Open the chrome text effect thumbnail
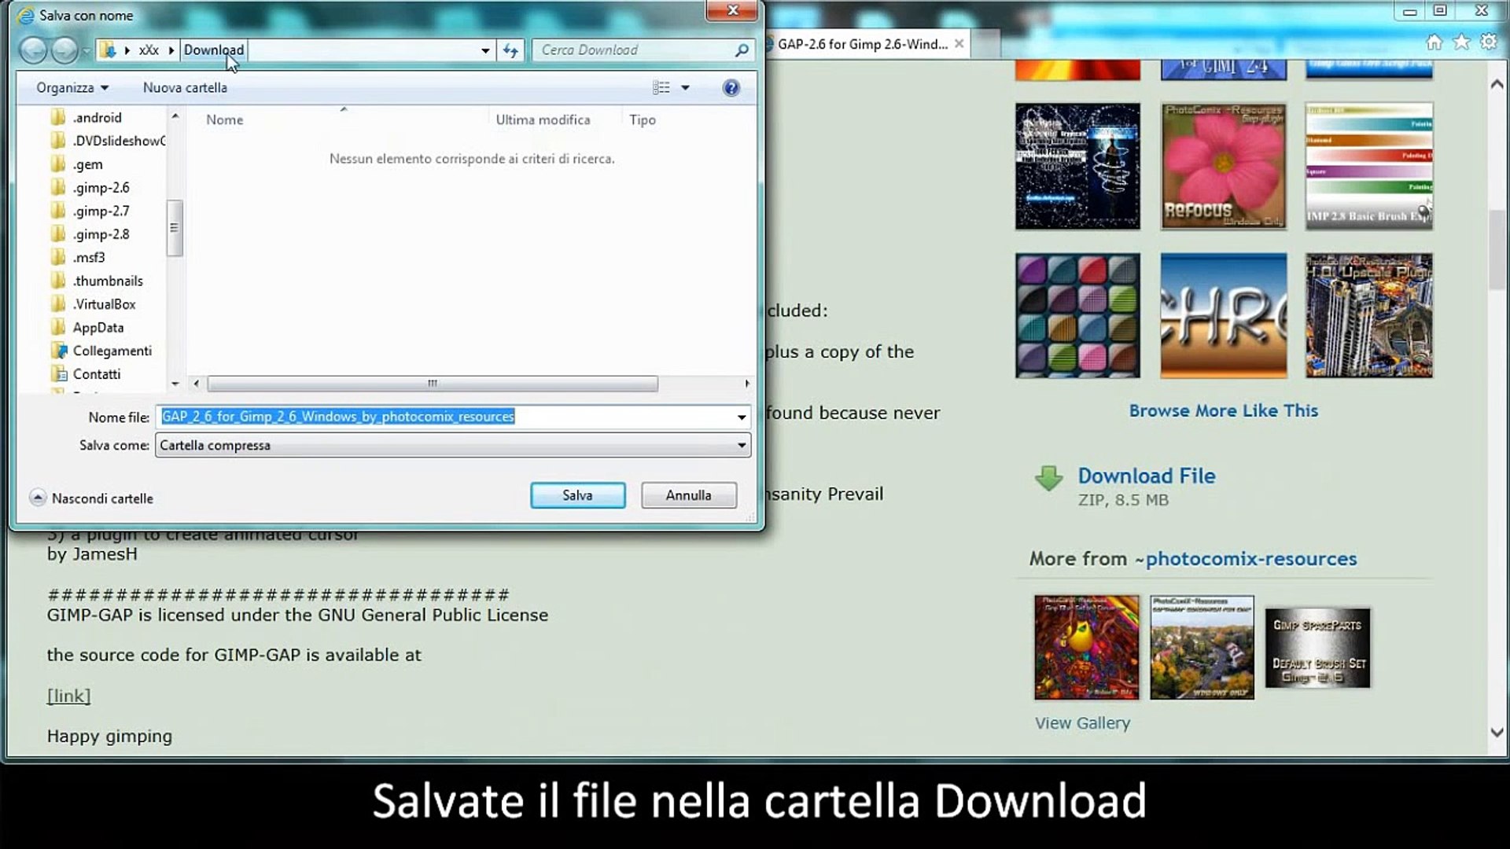The height and width of the screenshot is (849, 1510). [1223, 315]
